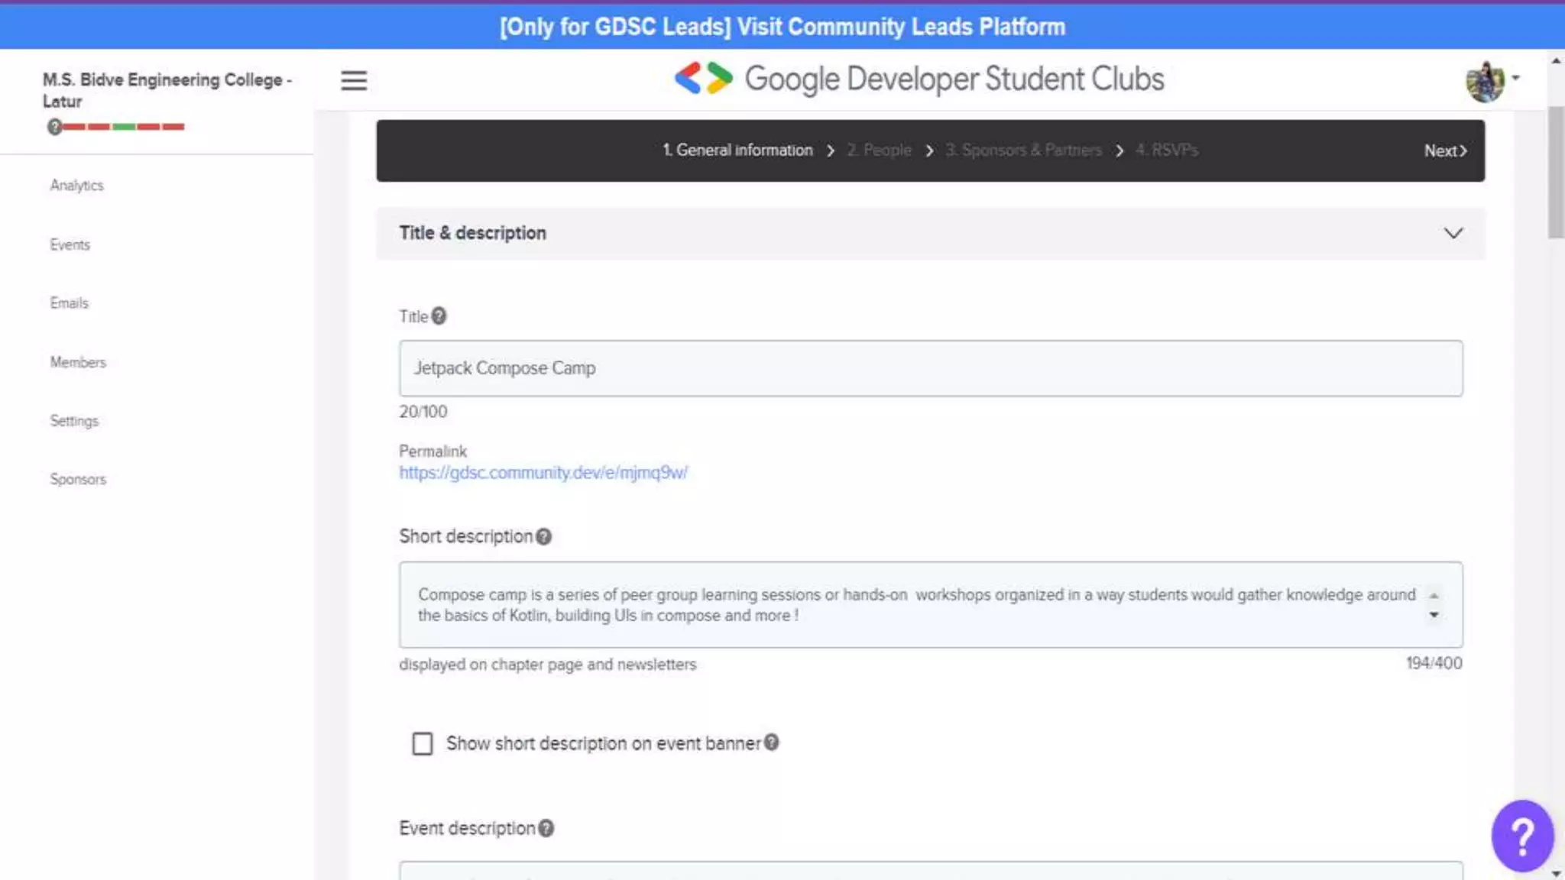Screen dimensions: 1565x880
Task: Open the purple help chat bubble
Action: [x=1521, y=836]
